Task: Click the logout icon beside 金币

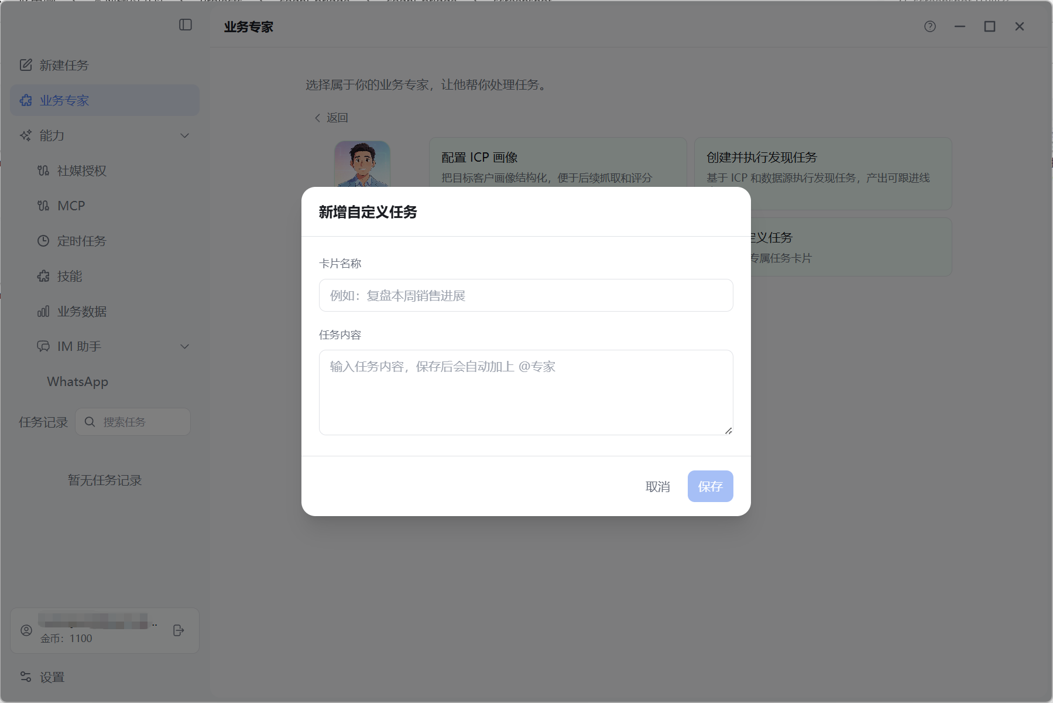Action: coord(179,630)
